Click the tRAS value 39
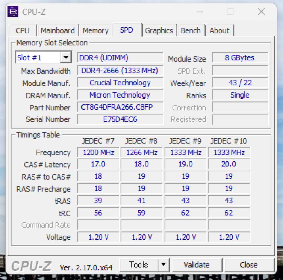The image size is (283, 280). [x=98, y=201]
